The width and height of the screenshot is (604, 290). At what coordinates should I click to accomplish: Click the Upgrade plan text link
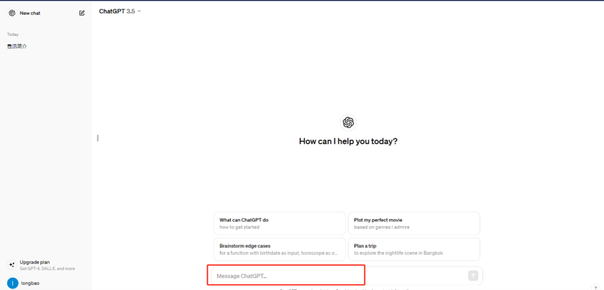pyautogui.click(x=35, y=262)
